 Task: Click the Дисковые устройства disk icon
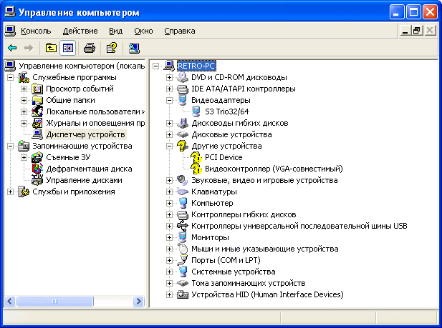click(183, 134)
